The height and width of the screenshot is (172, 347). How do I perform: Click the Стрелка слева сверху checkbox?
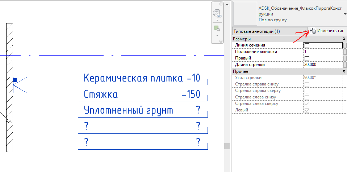point(307,104)
